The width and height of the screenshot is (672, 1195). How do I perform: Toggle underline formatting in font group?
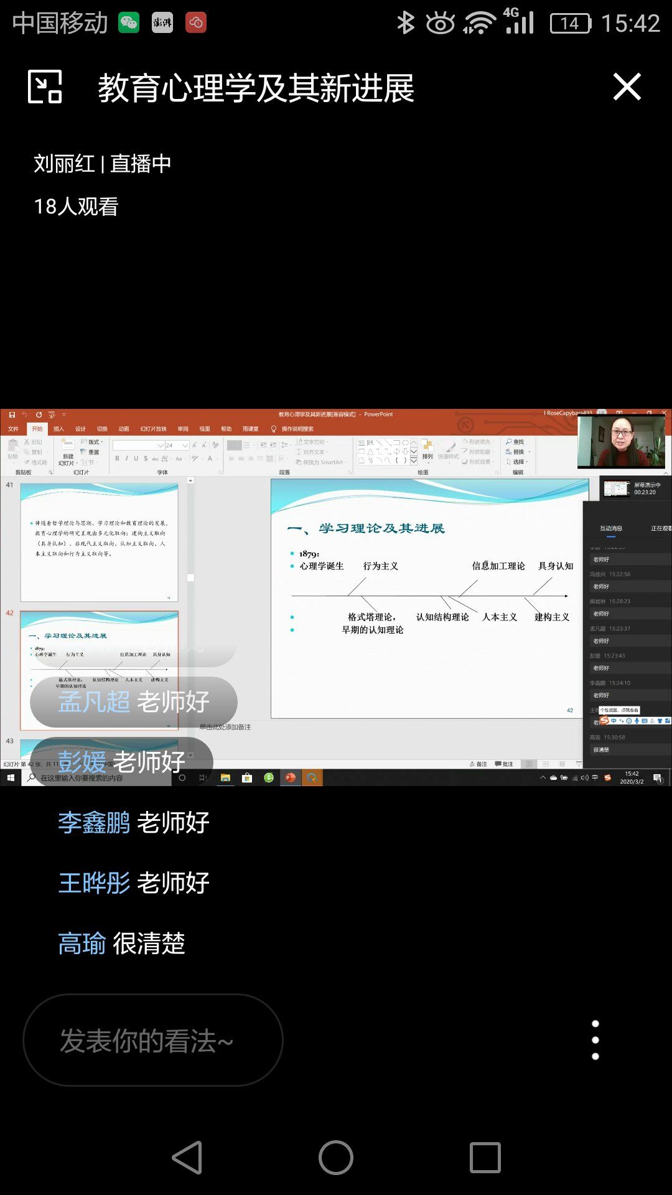coord(136,459)
